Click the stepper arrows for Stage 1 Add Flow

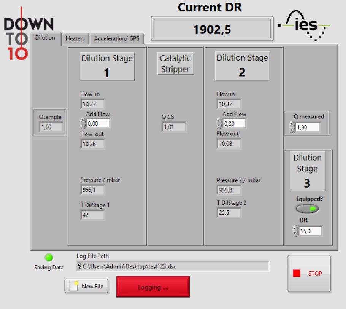pyautogui.click(x=83, y=123)
